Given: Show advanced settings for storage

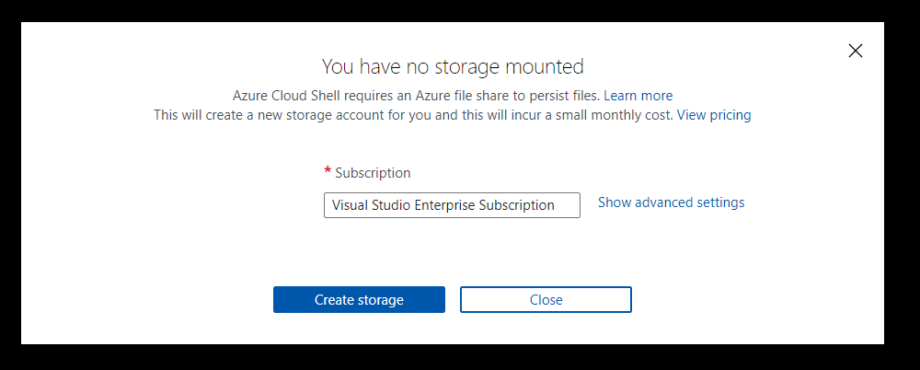Looking at the screenshot, I should (671, 202).
